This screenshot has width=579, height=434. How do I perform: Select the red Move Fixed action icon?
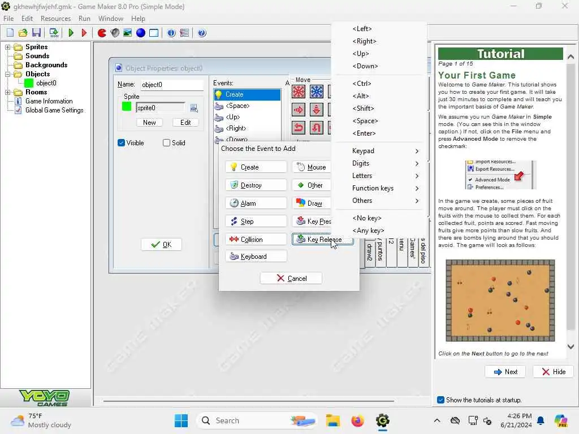[299, 92]
